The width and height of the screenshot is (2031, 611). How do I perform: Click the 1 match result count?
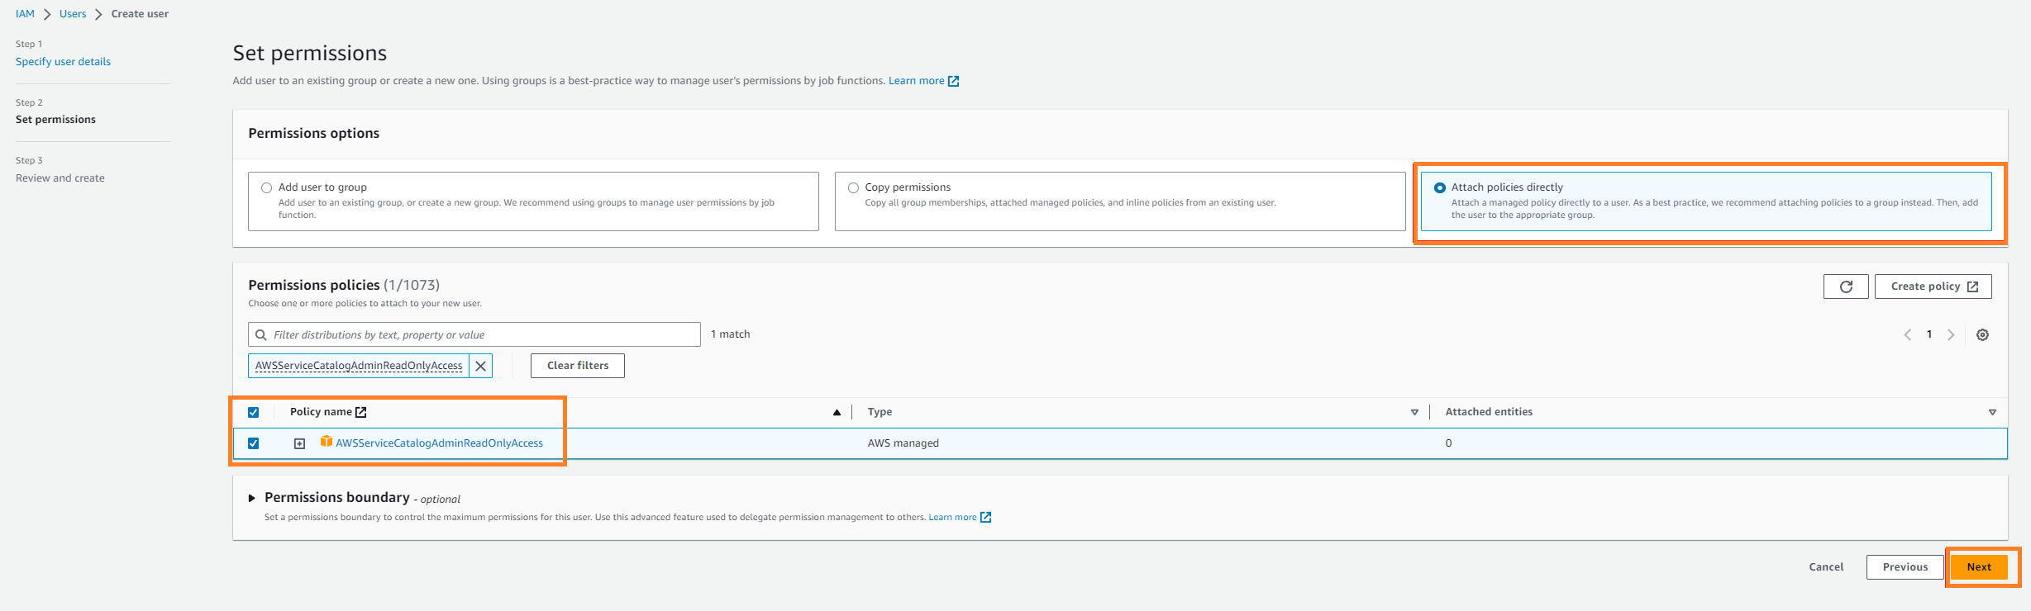731,334
